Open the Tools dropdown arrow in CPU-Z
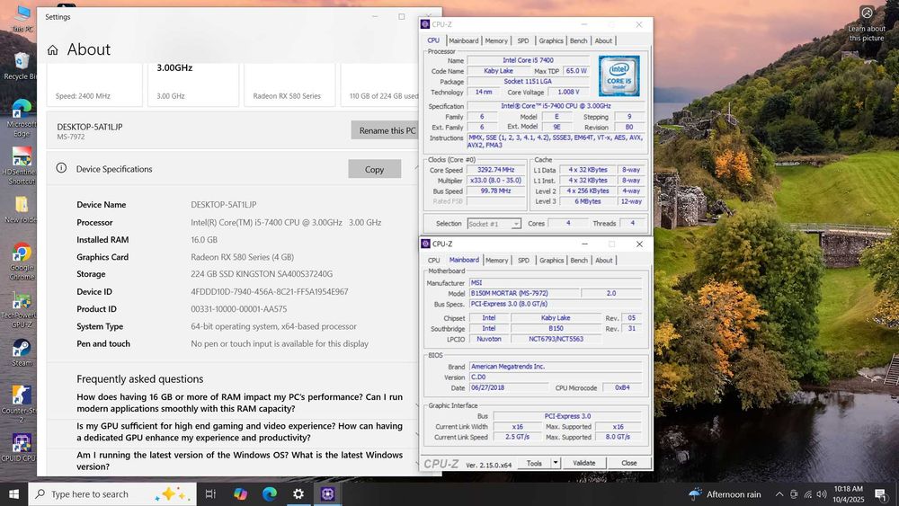This screenshot has height=506, width=899. pos(555,463)
